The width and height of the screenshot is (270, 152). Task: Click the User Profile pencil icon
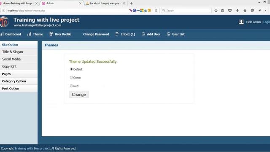51,34
